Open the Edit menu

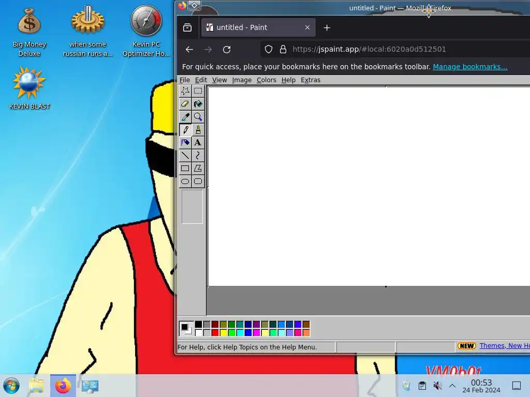tap(201, 80)
